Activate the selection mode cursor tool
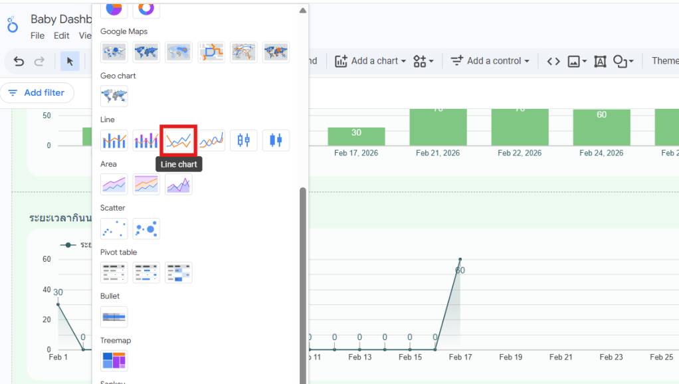The width and height of the screenshot is (679, 384). coord(70,61)
